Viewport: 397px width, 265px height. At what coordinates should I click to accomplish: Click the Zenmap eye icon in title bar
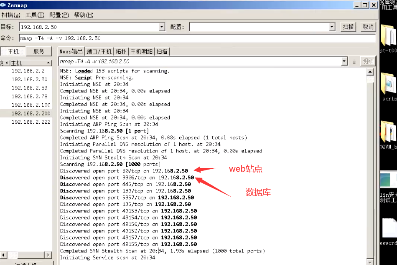pos(3,5)
